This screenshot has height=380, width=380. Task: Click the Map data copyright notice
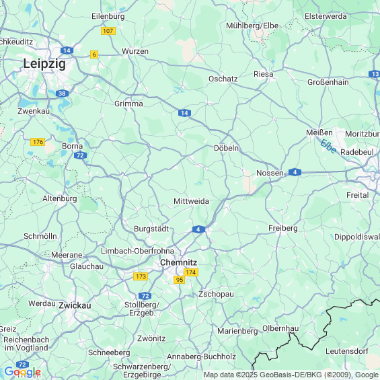[x=291, y=375]
